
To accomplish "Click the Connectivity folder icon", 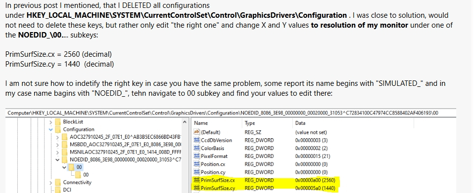I will coord(57,183).
